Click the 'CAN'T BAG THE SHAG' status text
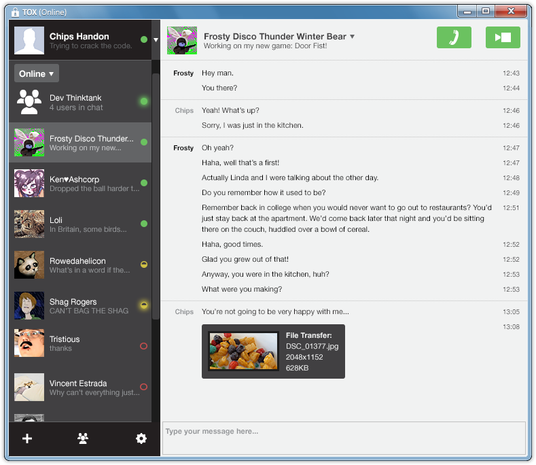Viewport: 536px width, 465px height. (89, 311)
